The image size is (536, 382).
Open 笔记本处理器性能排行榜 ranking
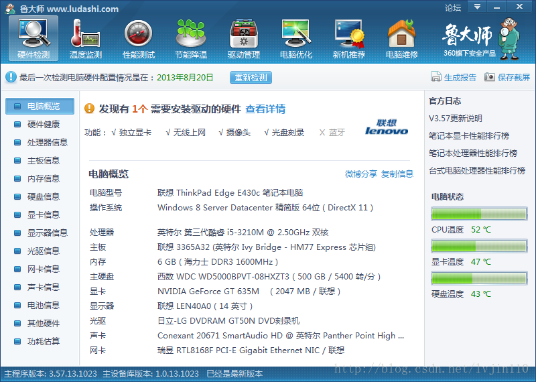coord(473,153)
